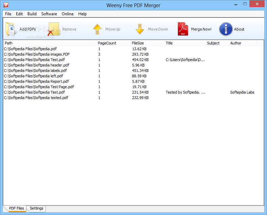The width and height of the screenshot is (267, 215).
Task: Click the 232.99 KB file size cell
Action: (140, 98)
